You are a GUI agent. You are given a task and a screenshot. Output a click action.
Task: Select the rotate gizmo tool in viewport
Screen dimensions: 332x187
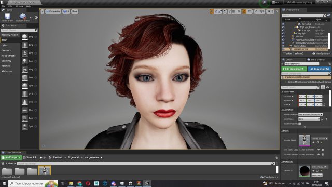click(x=216, y=11)
